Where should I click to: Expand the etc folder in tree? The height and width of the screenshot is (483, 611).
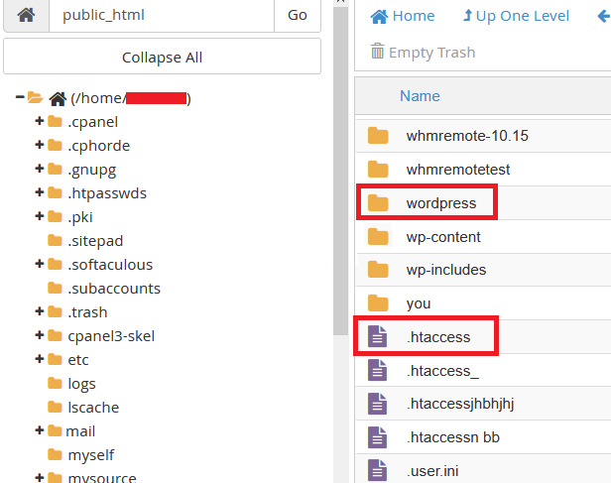point(40,359)
